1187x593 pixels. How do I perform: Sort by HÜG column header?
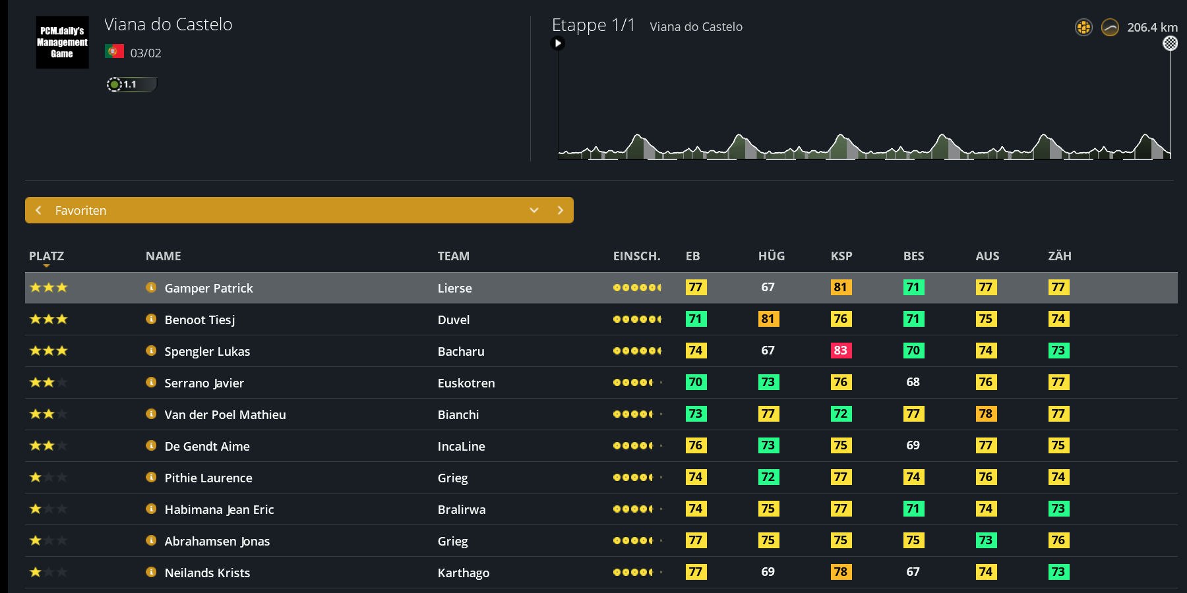pos(772,256)
